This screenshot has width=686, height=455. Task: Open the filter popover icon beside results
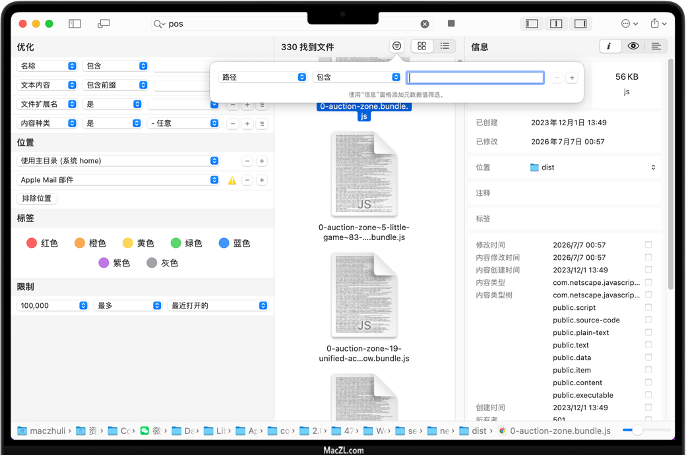click(396, 46)
